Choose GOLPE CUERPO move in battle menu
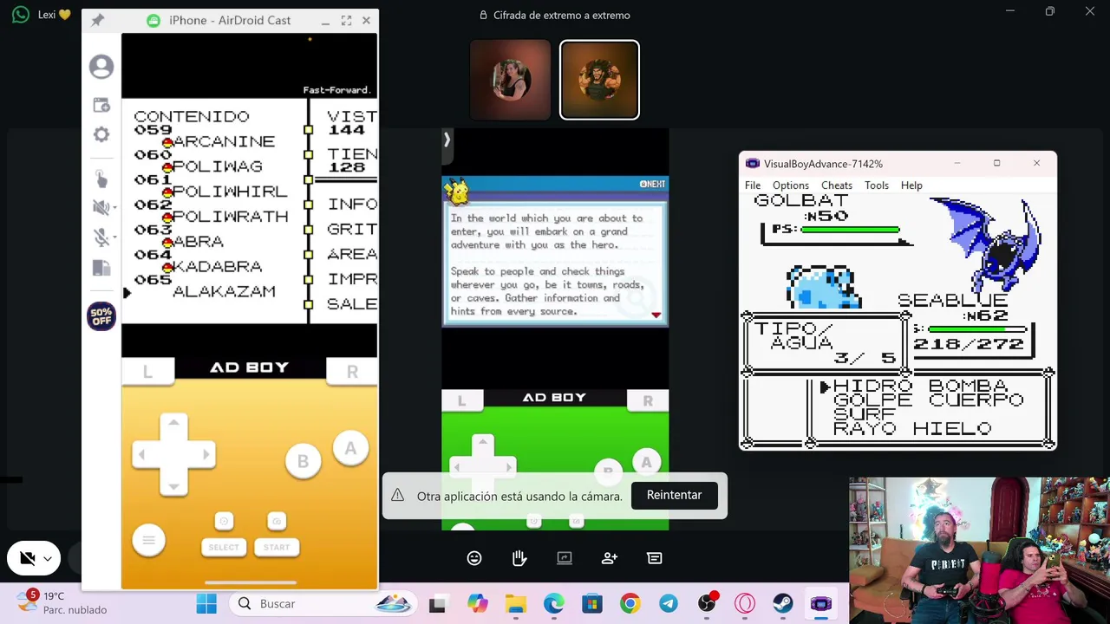 point(928,400)
